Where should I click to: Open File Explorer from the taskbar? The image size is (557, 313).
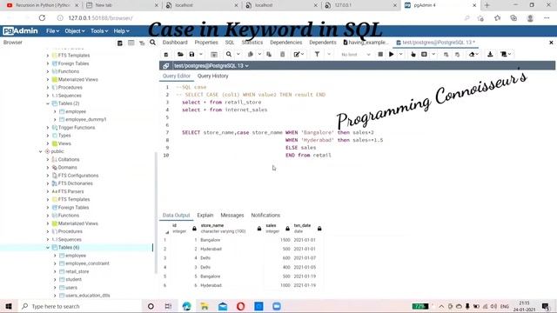205,306
